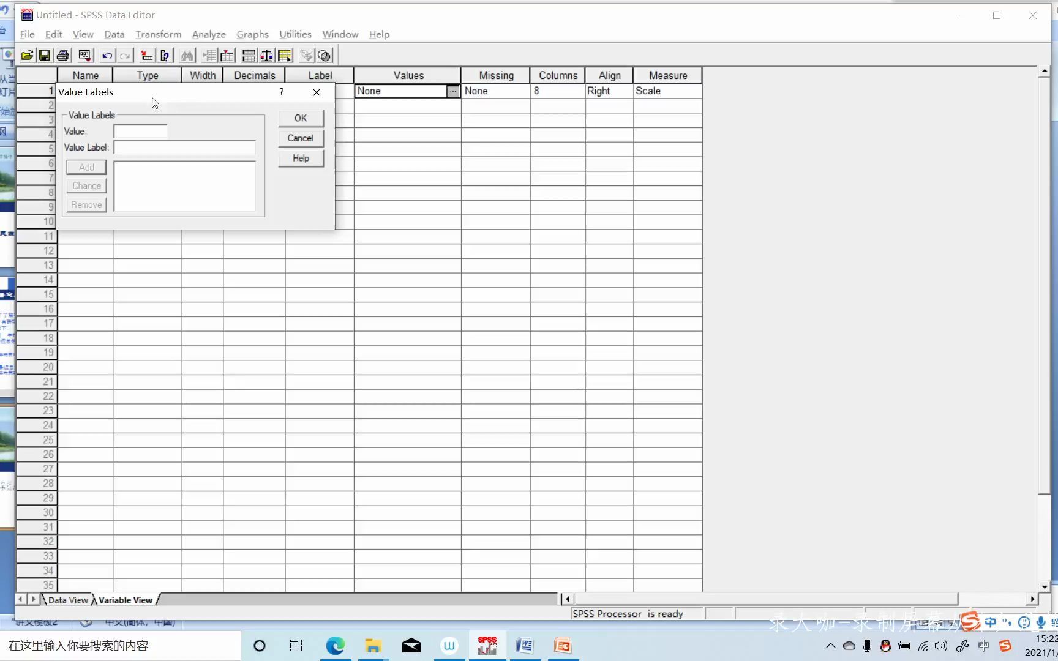Click the Undo arrow toolbar icon
The height and width of the screenshot is (661, 1058).
[107, 56]
